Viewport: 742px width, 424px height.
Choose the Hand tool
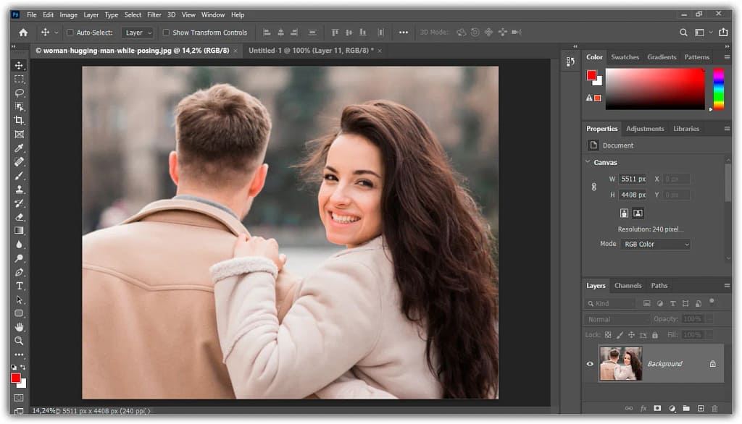tap(20, 327)
